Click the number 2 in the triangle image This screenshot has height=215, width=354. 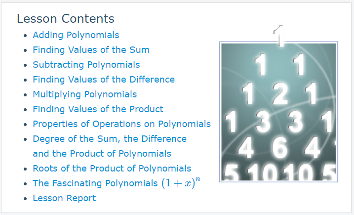[280, 93]
